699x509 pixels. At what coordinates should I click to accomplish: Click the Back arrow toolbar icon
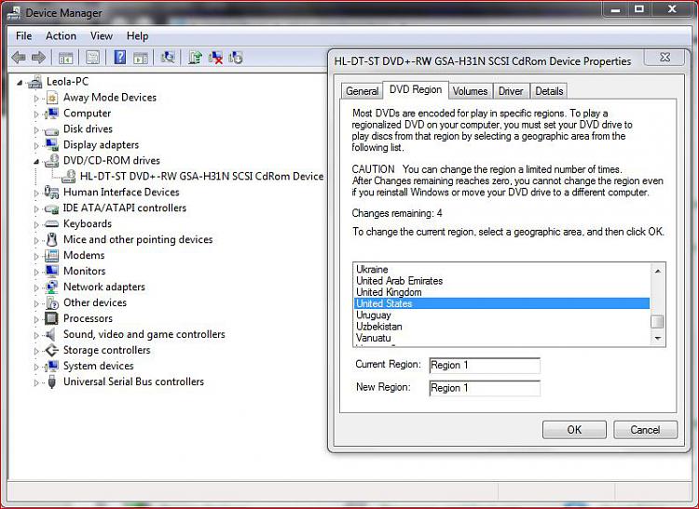point(19,58)
